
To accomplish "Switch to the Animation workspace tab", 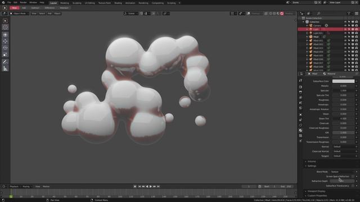I will 130,3.
